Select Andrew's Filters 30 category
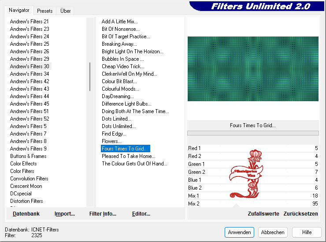The height and width of the screenshot is (242, 326). tap(30, 66)
